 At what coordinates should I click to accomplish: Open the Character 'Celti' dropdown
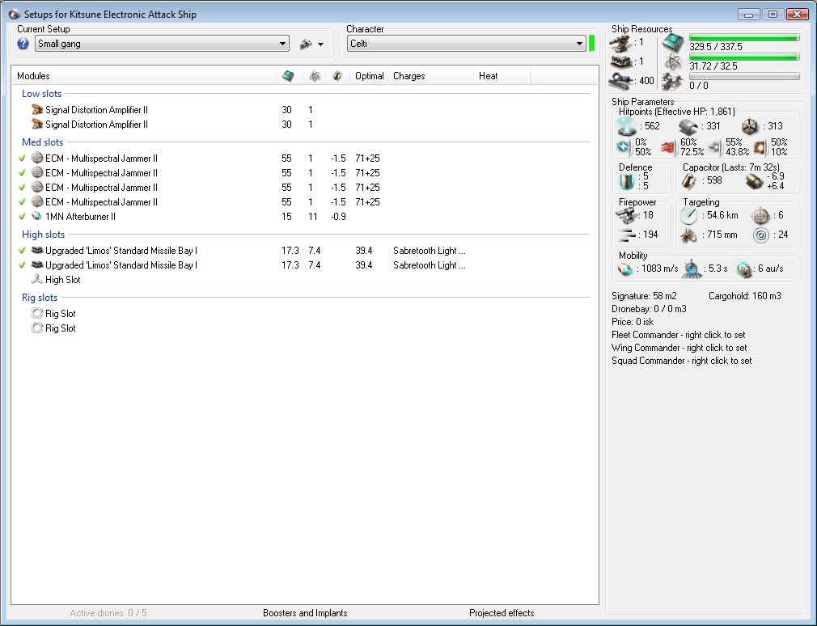[466, 44]
